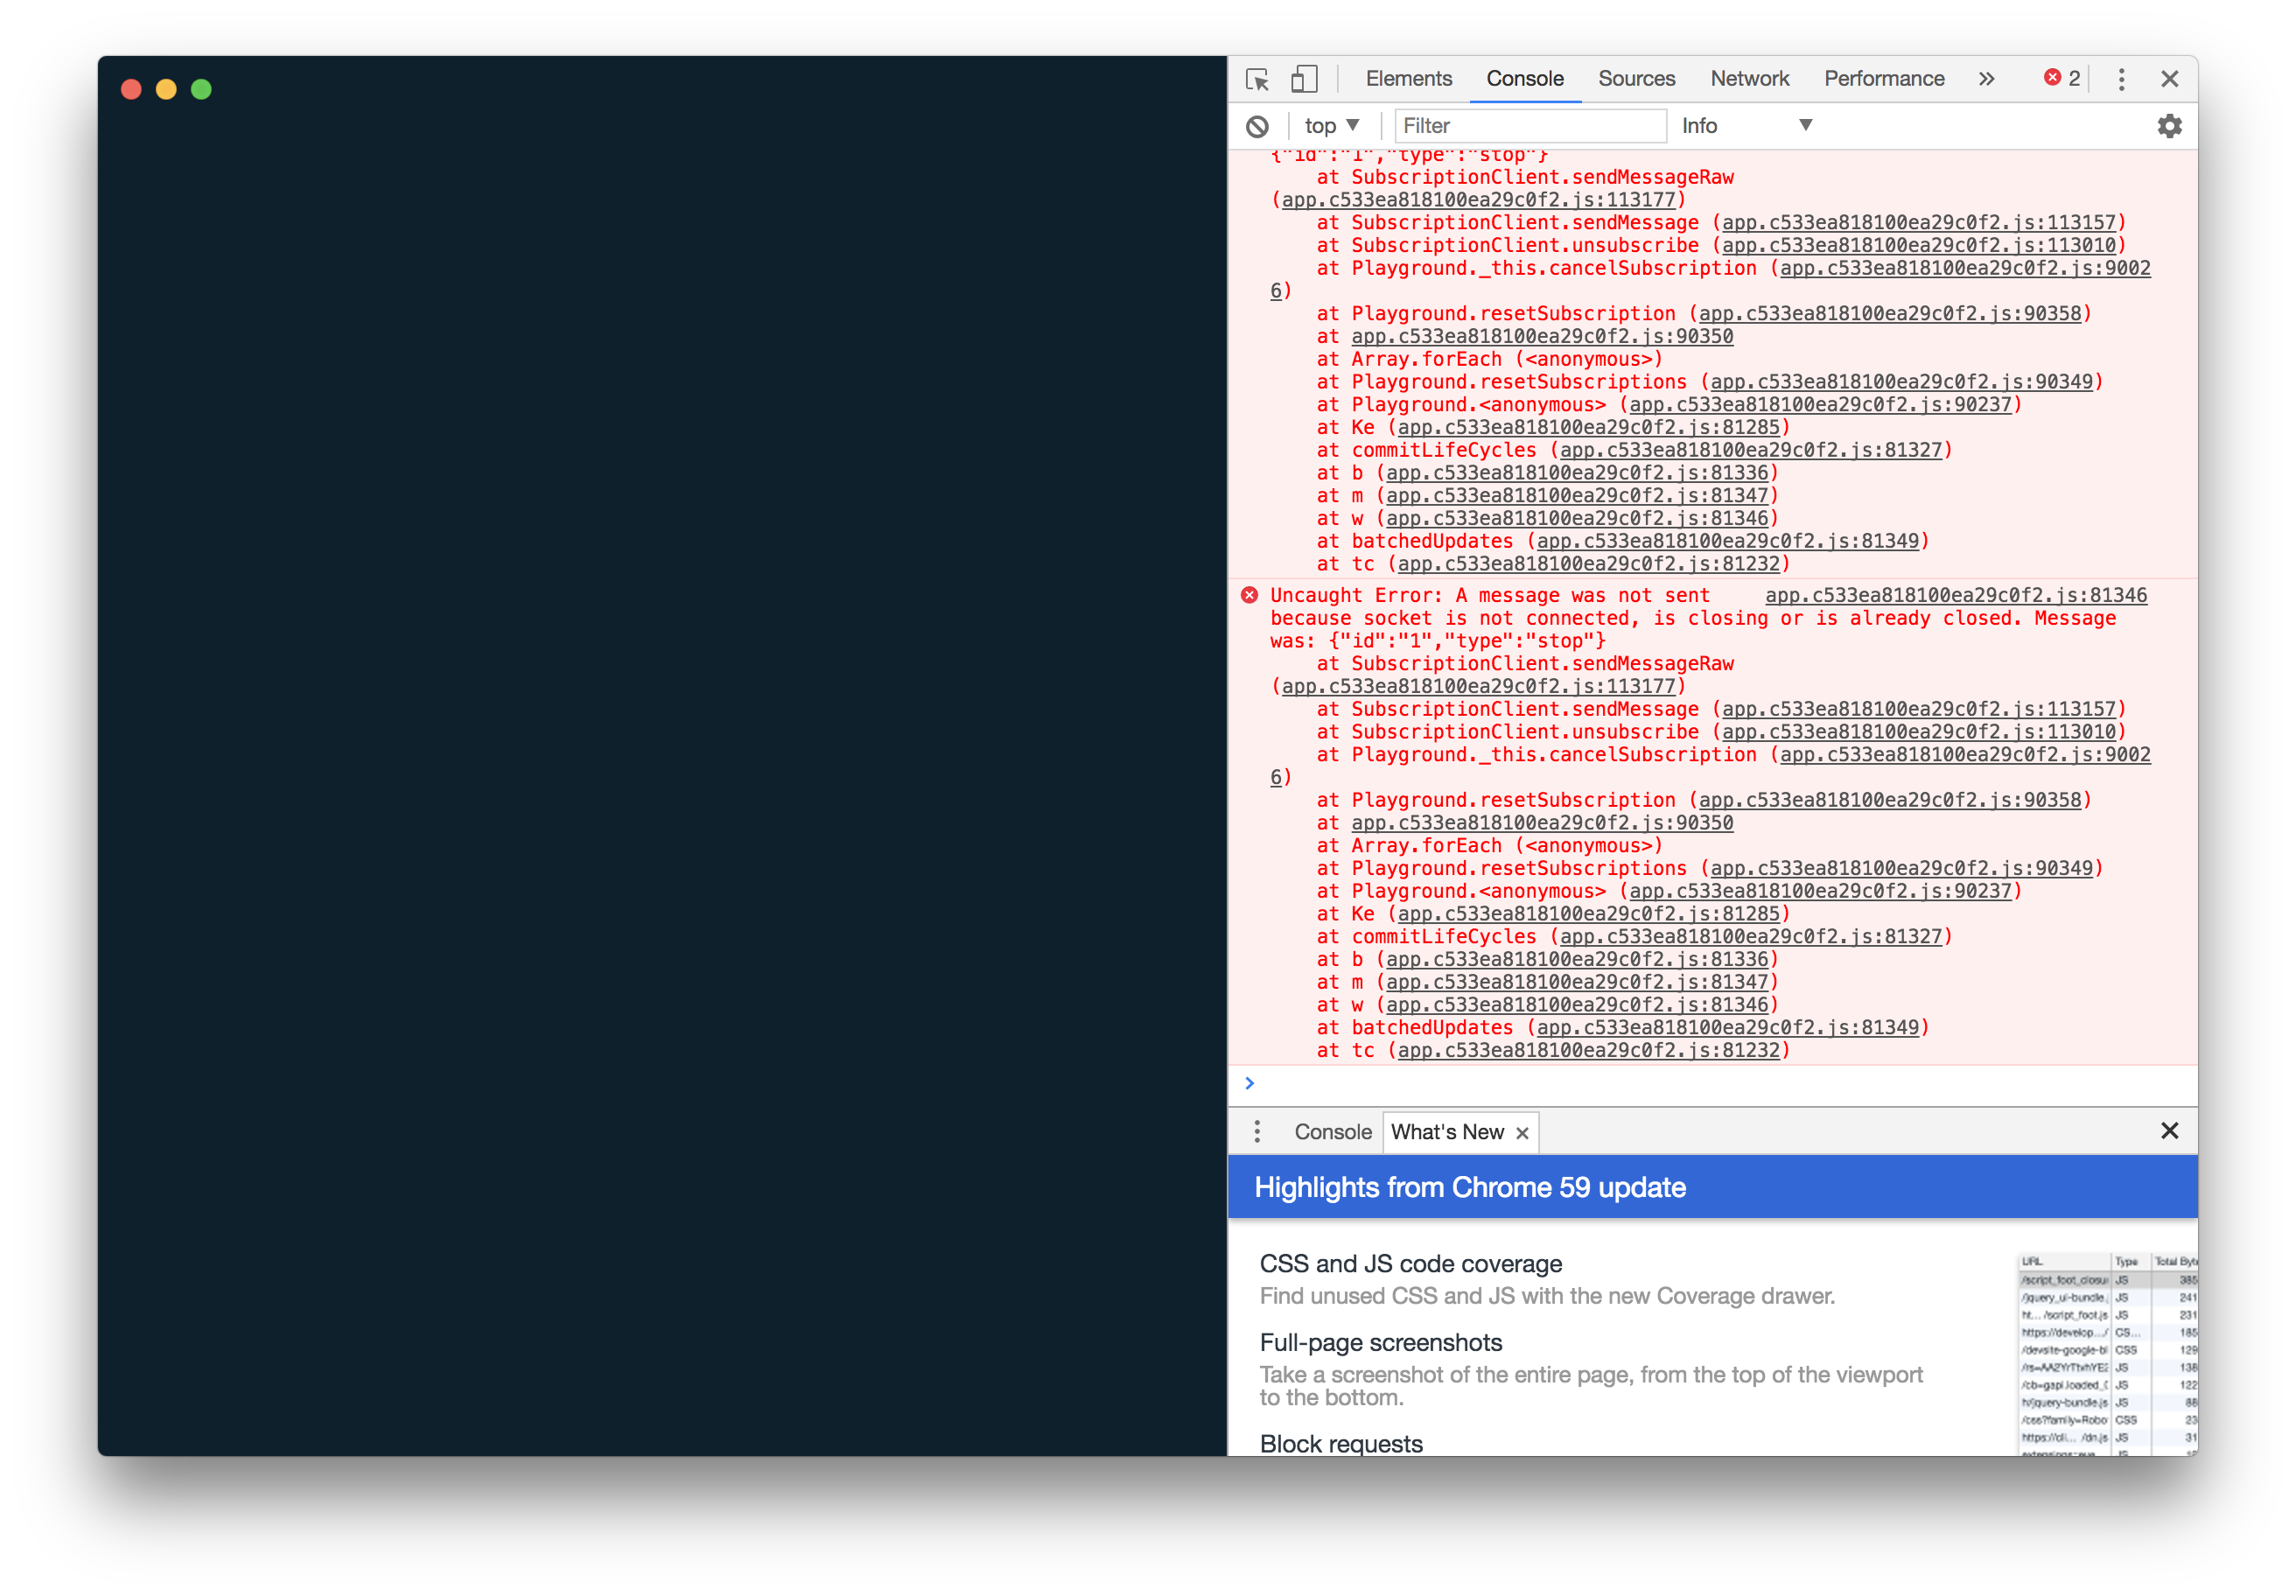Click the Highlights from Chrome 59 update banner
Image resolution: width=2296 pixels, height=1596 pixels.
coord(1712,1188)
